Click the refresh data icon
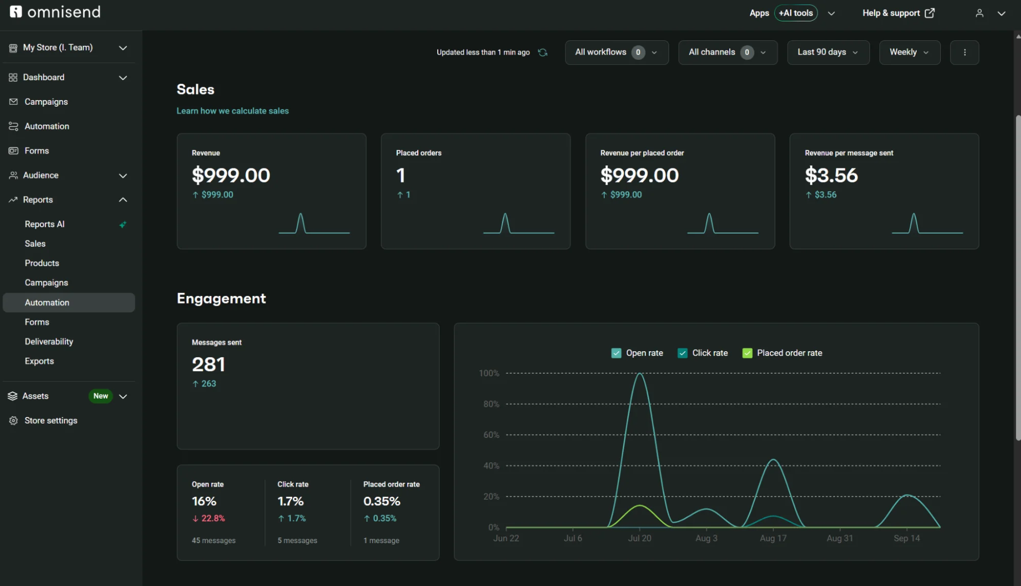The width and height of the screenshot is (1021, 586). point(542,53)
